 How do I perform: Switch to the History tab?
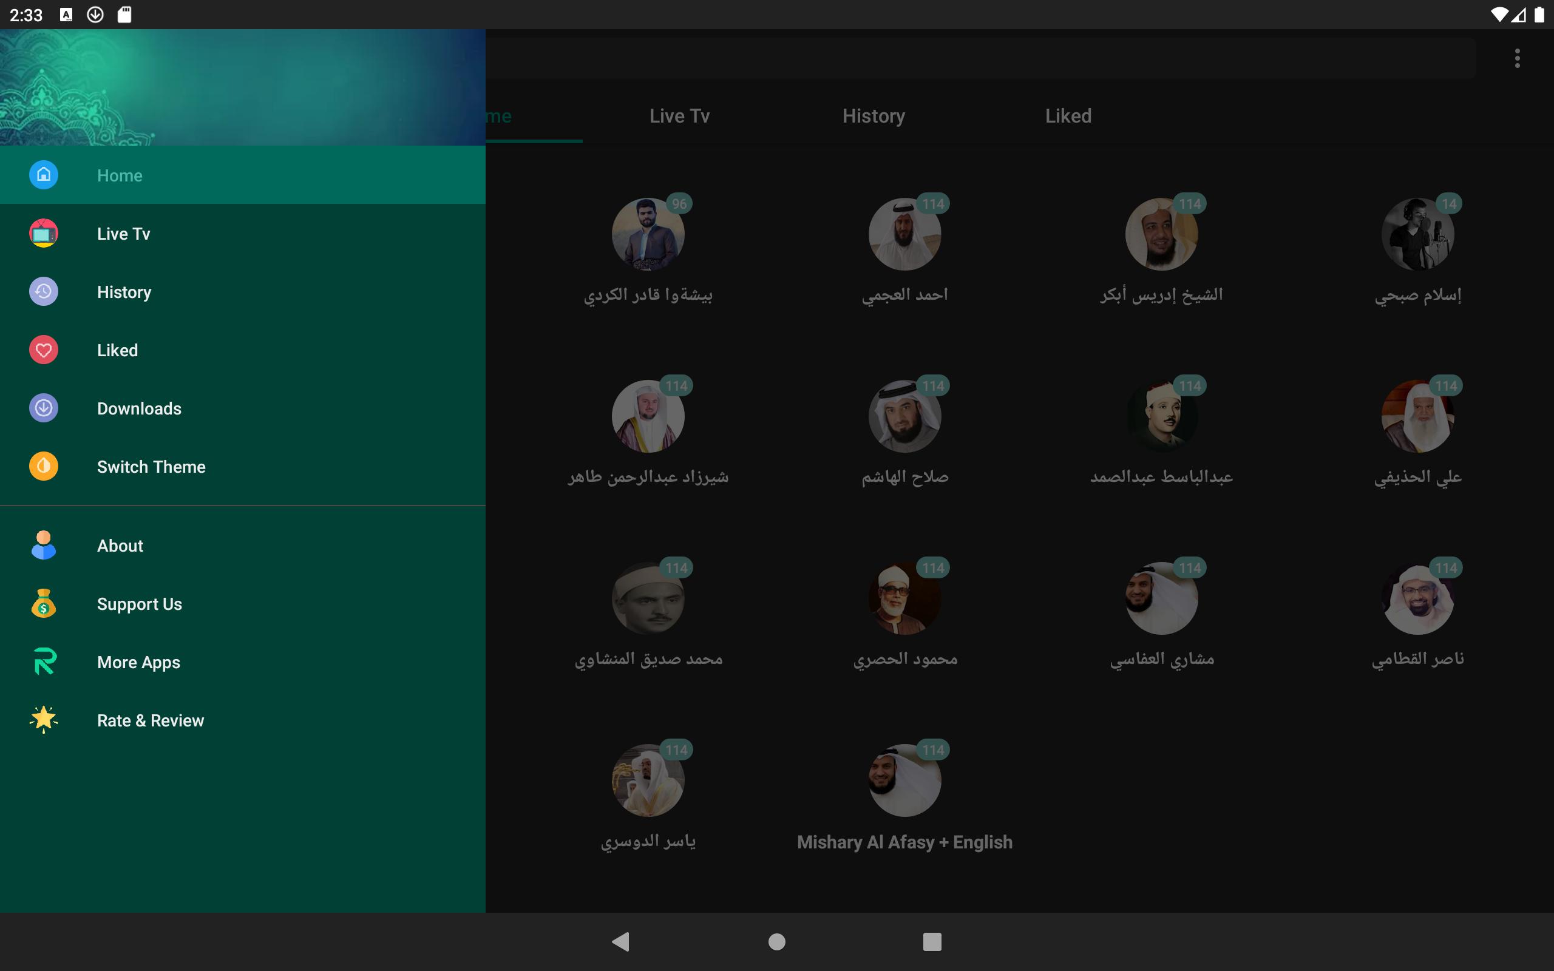point(874,115)
